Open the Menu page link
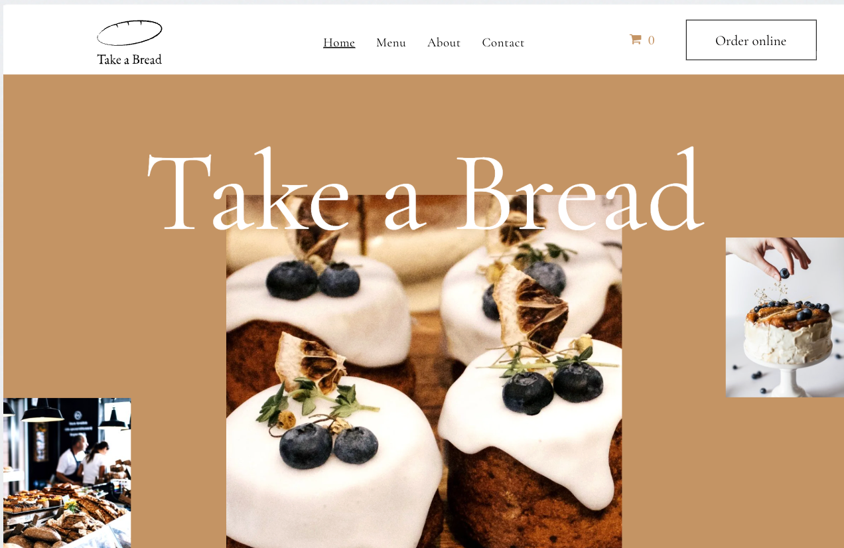This screenshot has height=548, width=844. click(x=391, y=42)
